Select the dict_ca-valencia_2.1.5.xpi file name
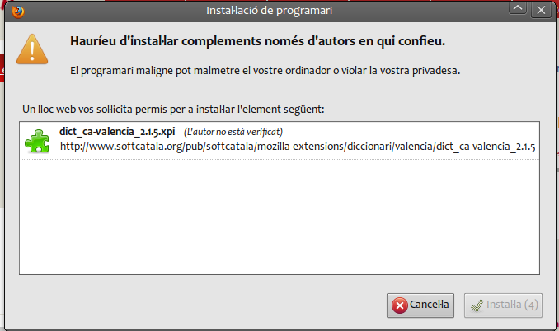 coord(117,132)
